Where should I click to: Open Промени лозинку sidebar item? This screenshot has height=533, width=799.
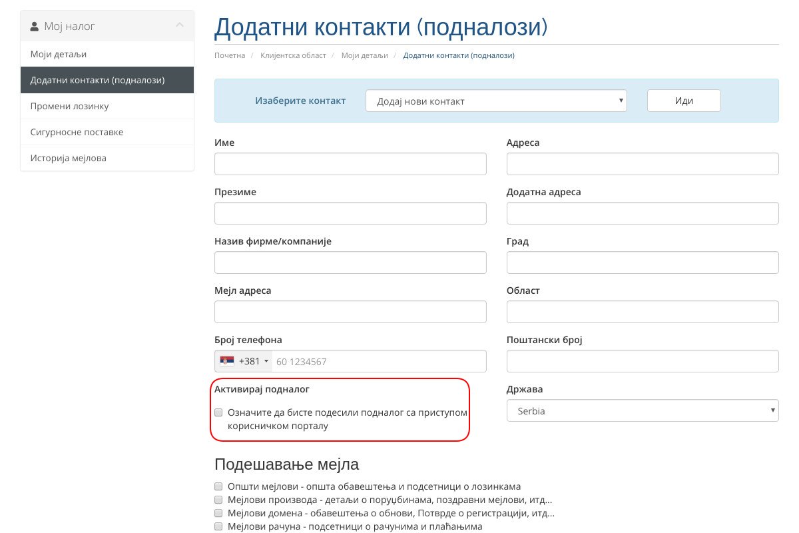click(107, 106)
